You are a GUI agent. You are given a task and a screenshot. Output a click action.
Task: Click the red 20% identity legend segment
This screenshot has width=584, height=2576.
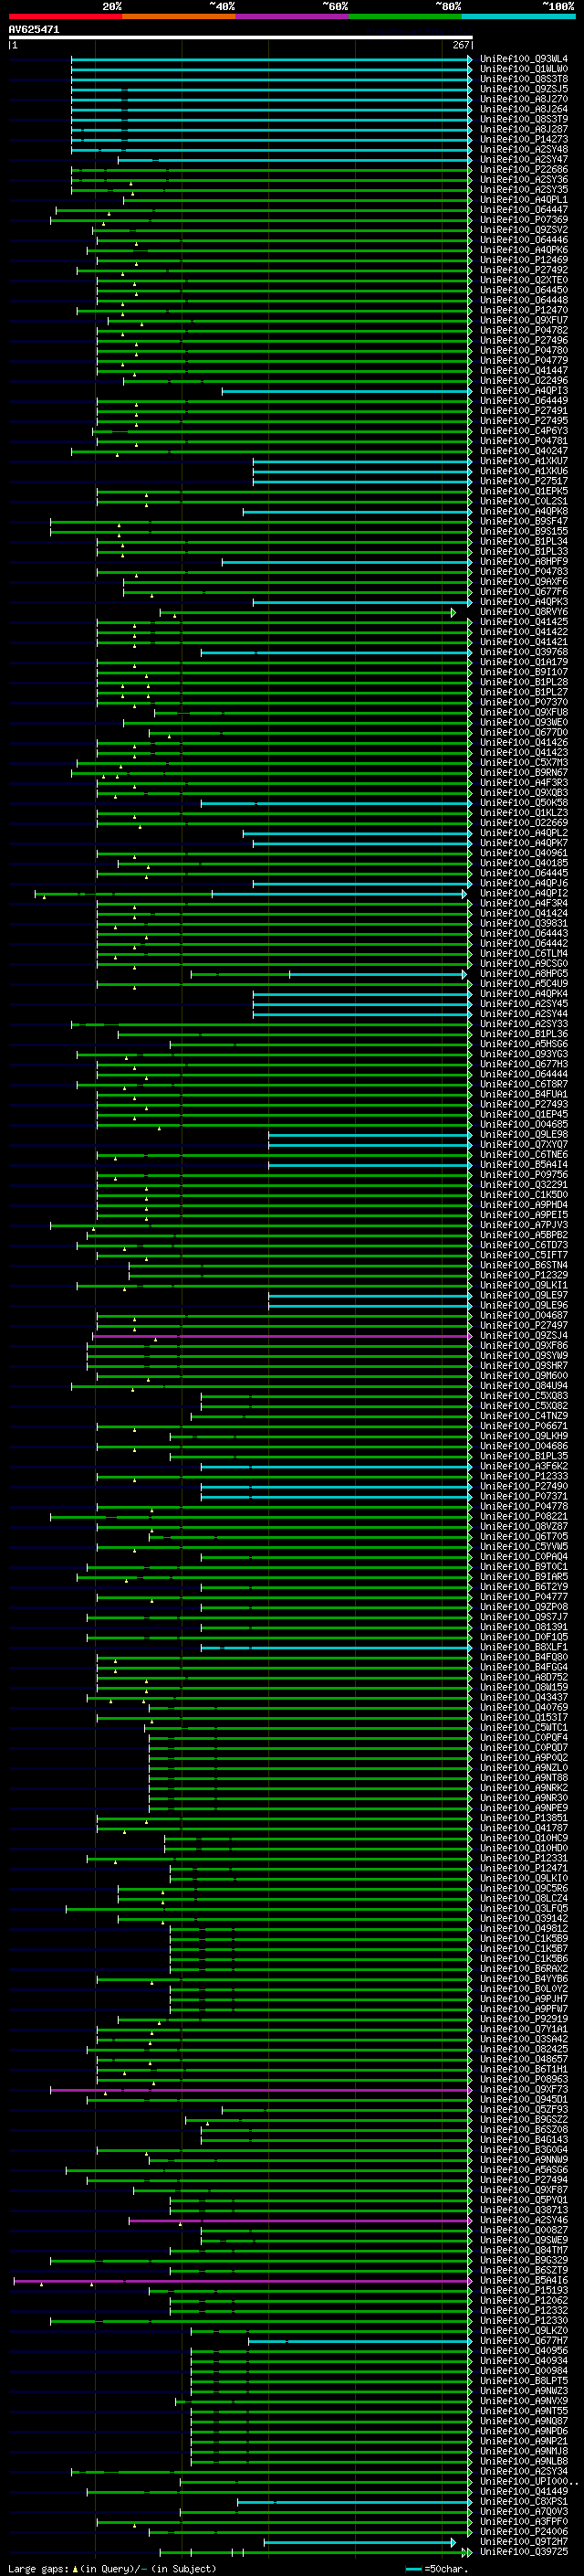65,16
